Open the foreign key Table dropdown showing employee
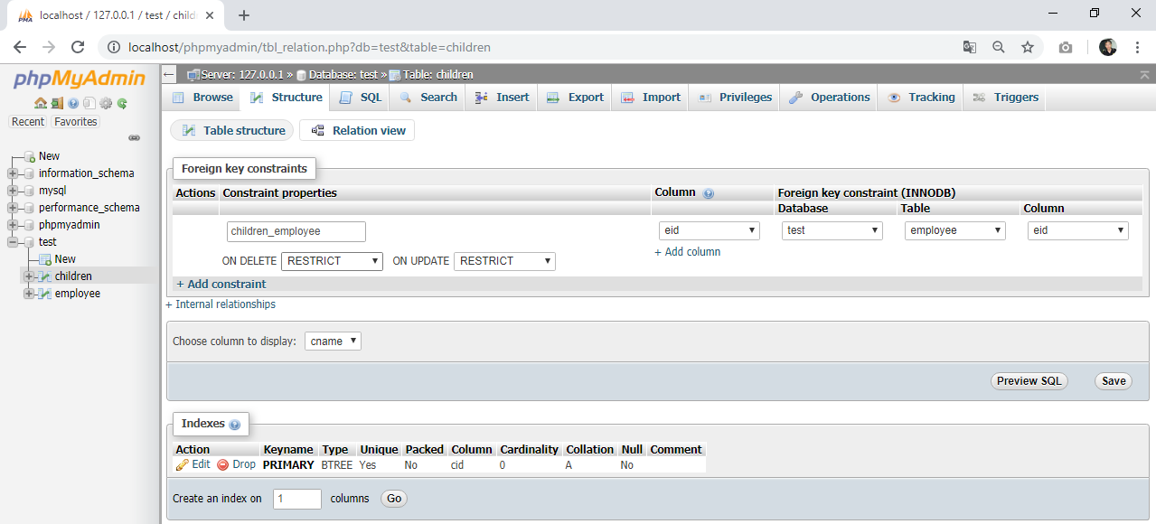Viewport: 1156px width, 524px height. (x=954, y=230)
